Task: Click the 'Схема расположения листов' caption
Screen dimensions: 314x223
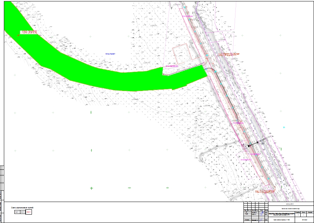Action: [22, 208]
